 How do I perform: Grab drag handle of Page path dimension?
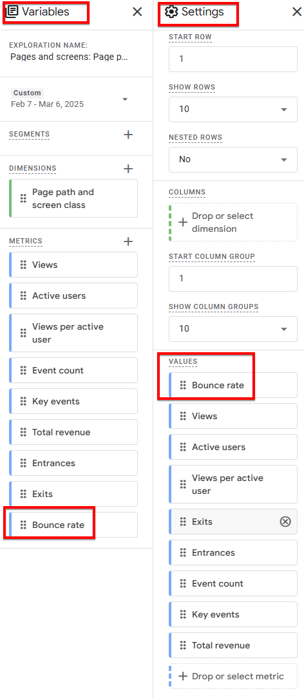24,198
